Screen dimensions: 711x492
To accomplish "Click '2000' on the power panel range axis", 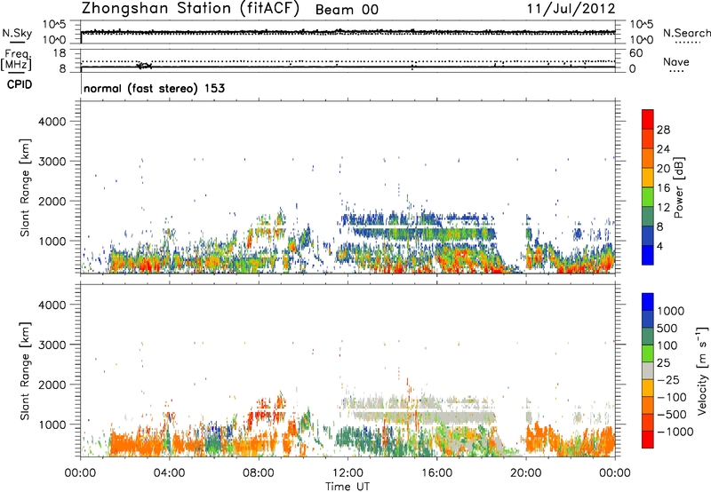I will tap(52, 202).
